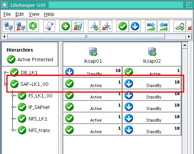Select the lksap01 server icon
Viewport: 194px width, 154px height.
coord(93,52)
